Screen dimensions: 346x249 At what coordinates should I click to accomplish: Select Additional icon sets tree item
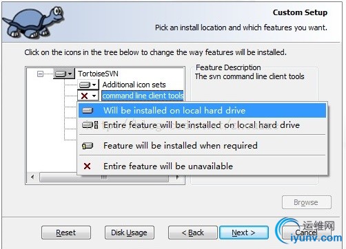134,85
